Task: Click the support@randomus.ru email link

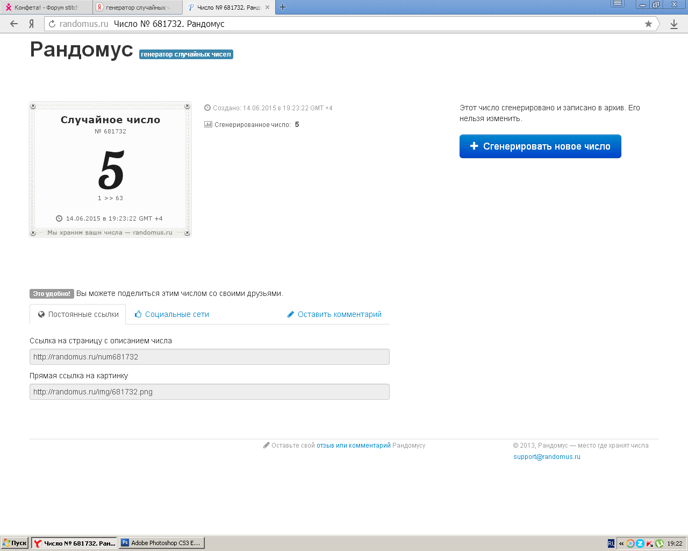Action: (547, 457)
